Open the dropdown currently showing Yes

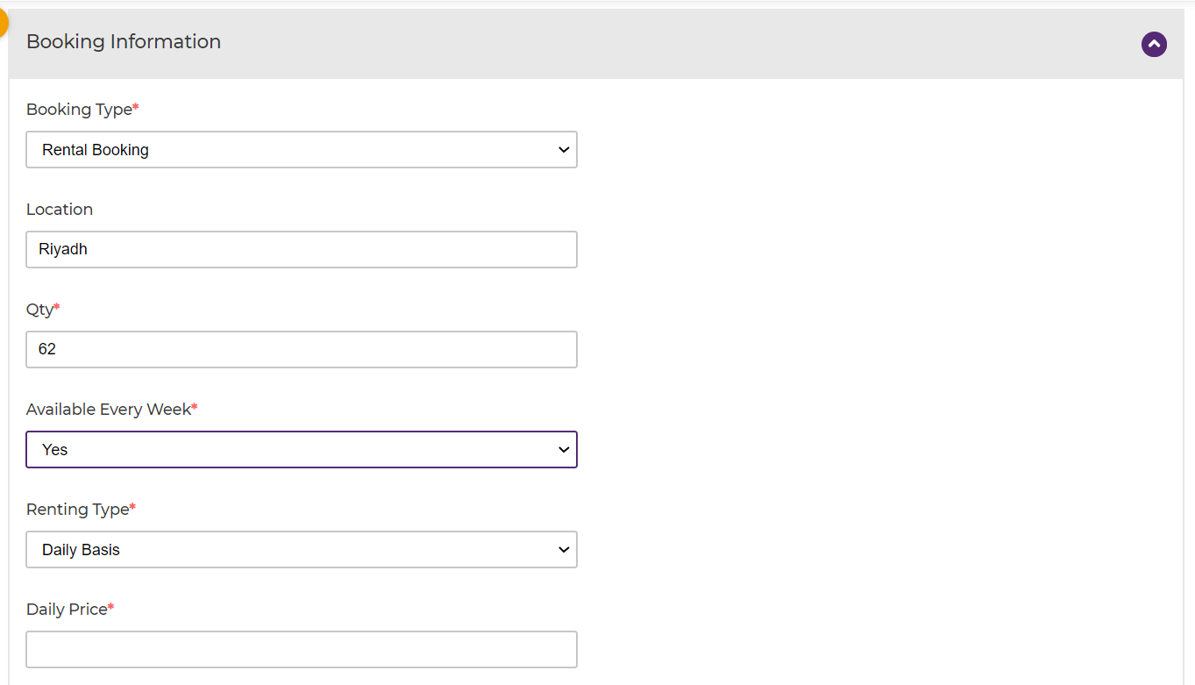302,450
